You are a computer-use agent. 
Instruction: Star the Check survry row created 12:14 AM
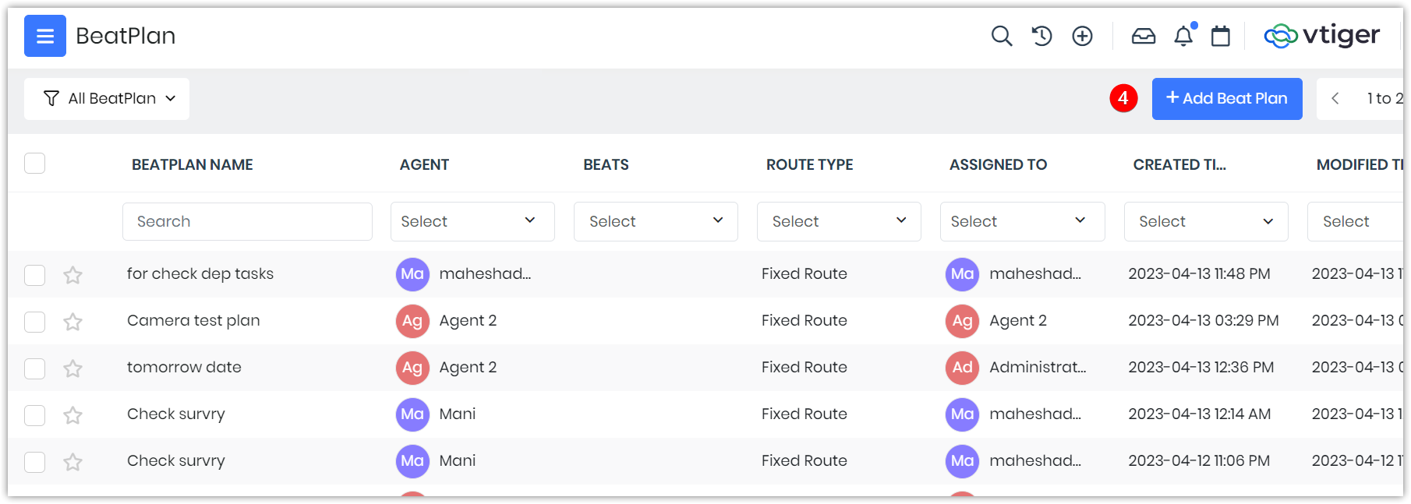coord(73,415)
